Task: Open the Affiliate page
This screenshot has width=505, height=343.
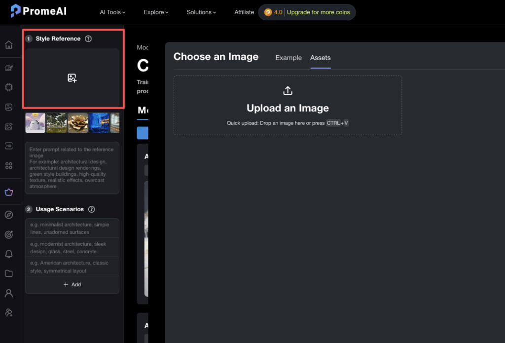Action: (244, 12)
